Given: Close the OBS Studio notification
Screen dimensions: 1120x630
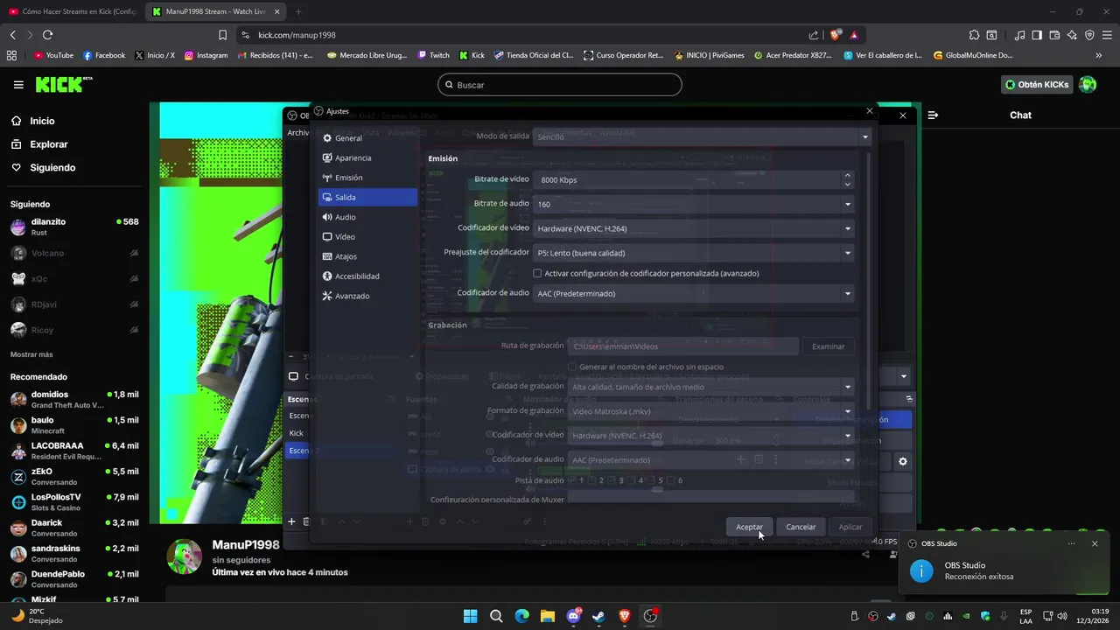Looking at the screenshot, I should coord(1095,543).
